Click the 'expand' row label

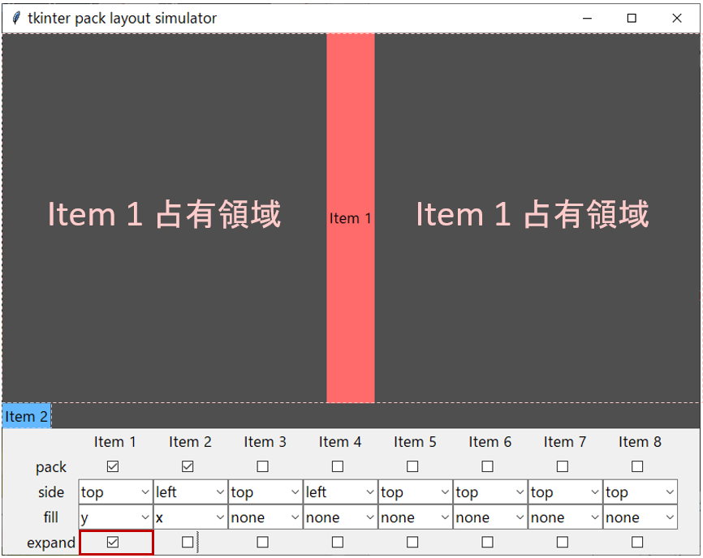[51, 543]
